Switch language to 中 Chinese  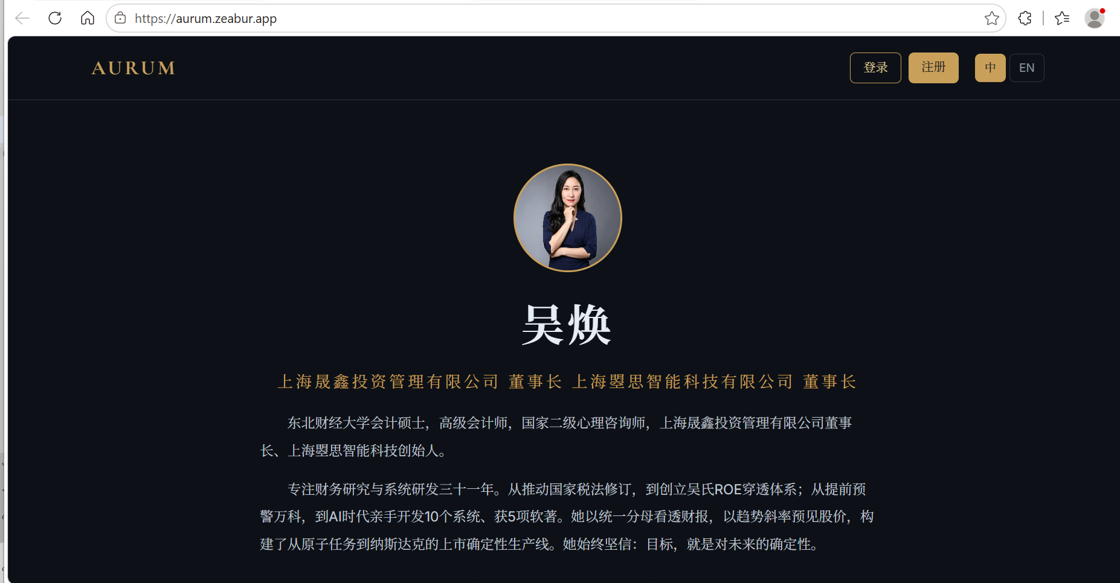990,68
